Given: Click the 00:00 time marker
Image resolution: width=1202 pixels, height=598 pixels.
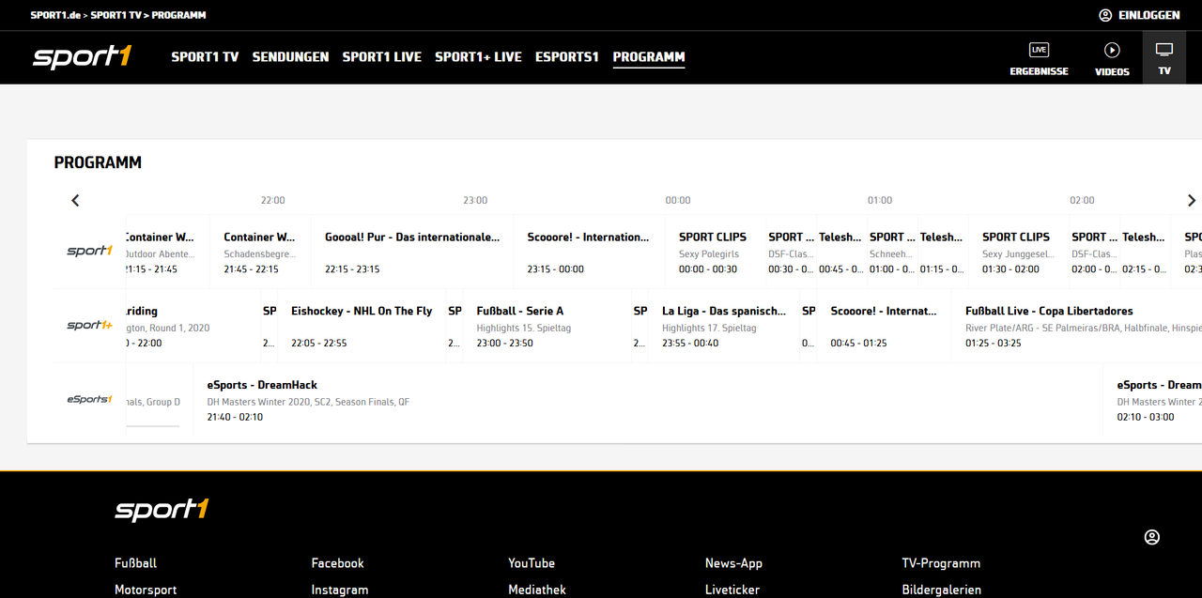Looking at the screenshot, I should (678, 200).
